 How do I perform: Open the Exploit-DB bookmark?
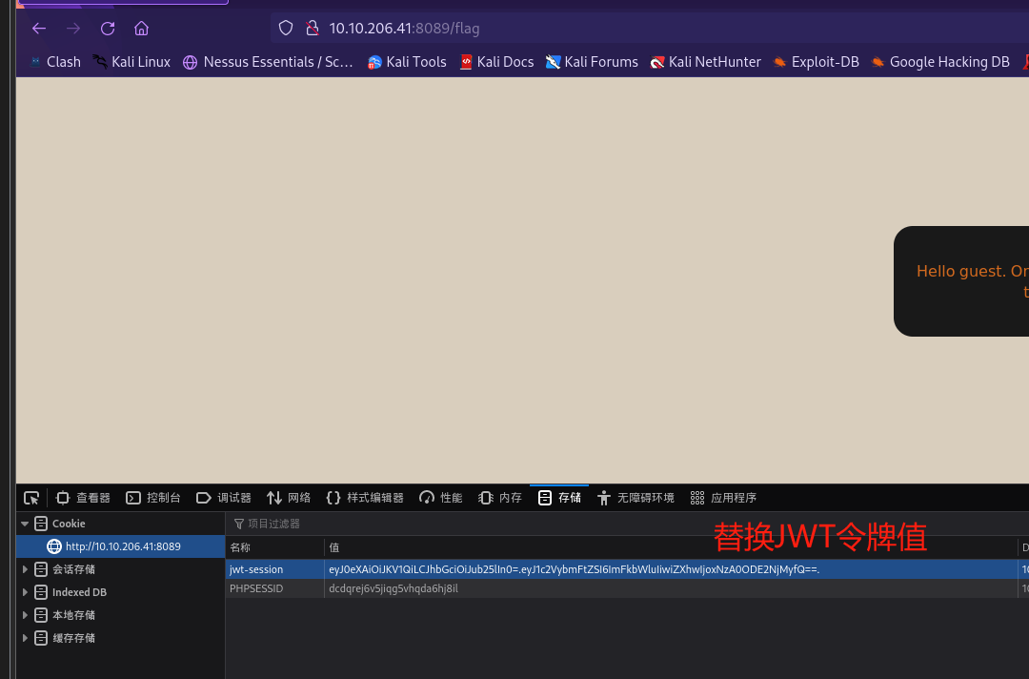(x=816, y=62)
